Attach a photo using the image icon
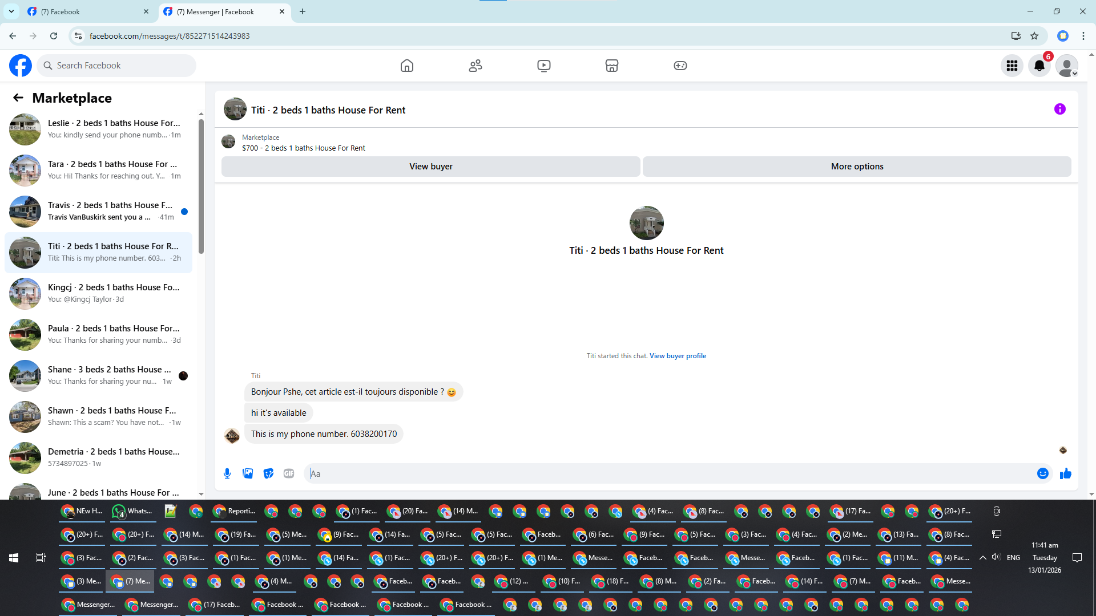Image resolution: width=1096 pixels, height=616 pixels. pyautogui.click(x=248, y=473)
